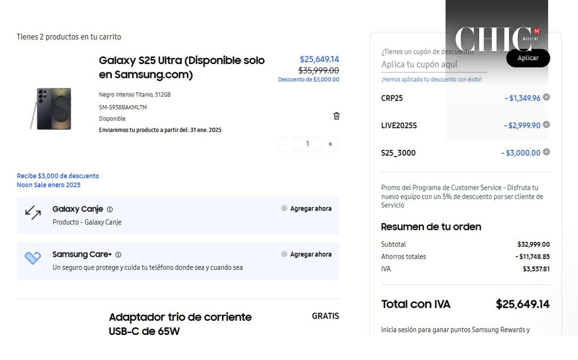Remove the CRP25 coupon
578x360 pixels.
click(x=546, y=97)
